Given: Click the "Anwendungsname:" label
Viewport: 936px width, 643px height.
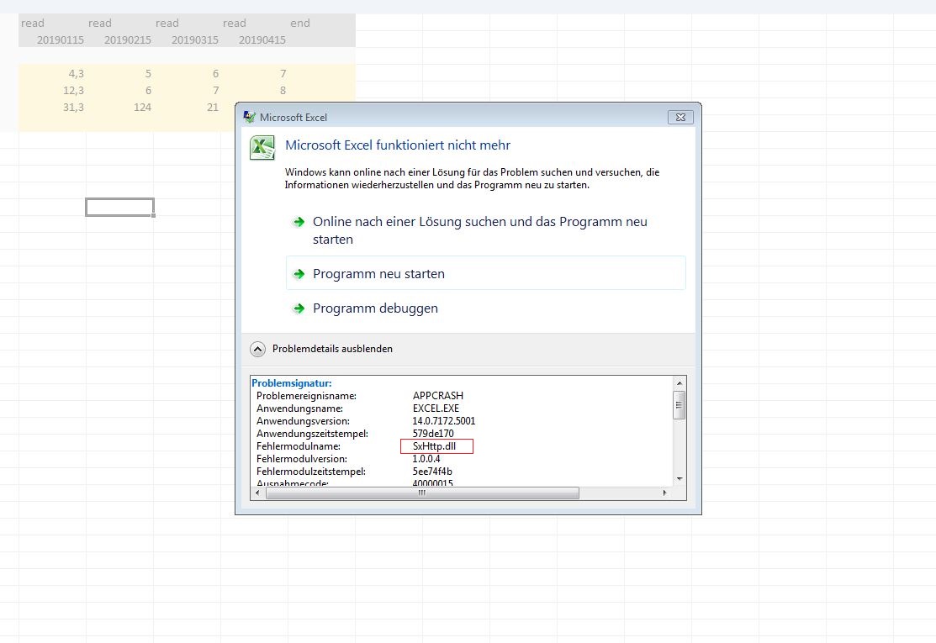Looking at the screenshot, I should (299, 408).
